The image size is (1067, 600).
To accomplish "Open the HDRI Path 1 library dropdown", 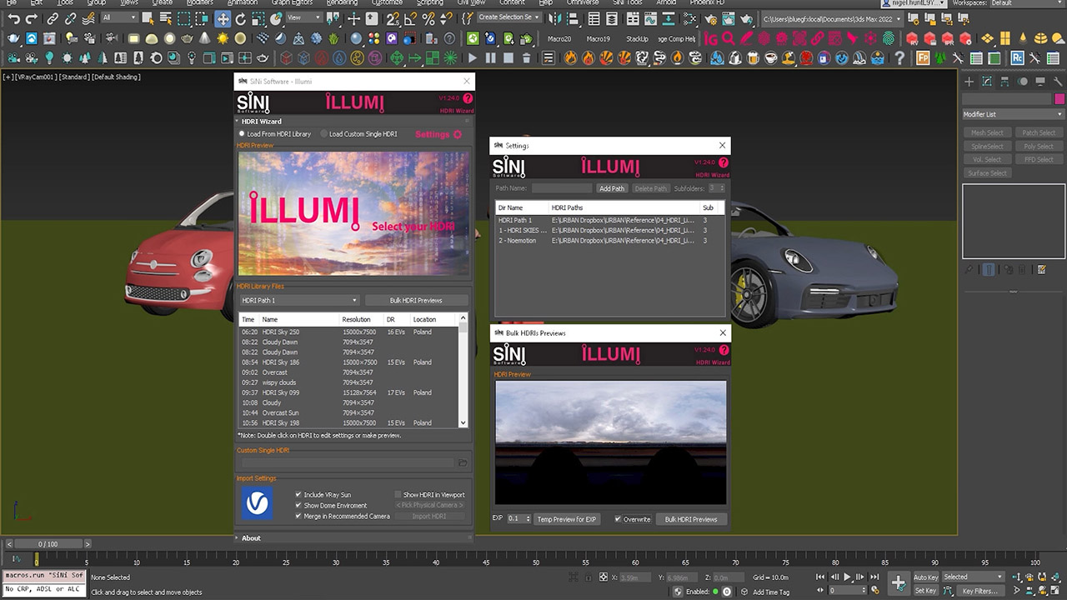I will (299, 300).
